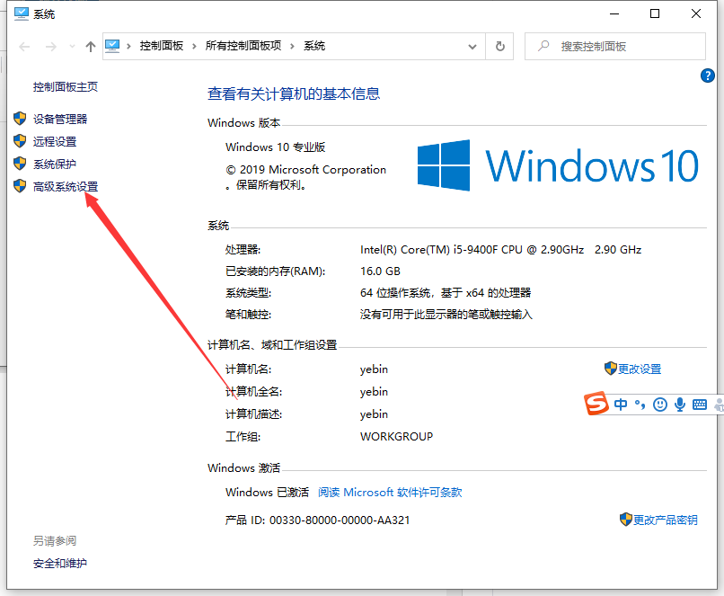The width and height of the screenshot is (724, 596).
Task: Open Remote settings (远程设置) link
Action: [x=55, y=141]
